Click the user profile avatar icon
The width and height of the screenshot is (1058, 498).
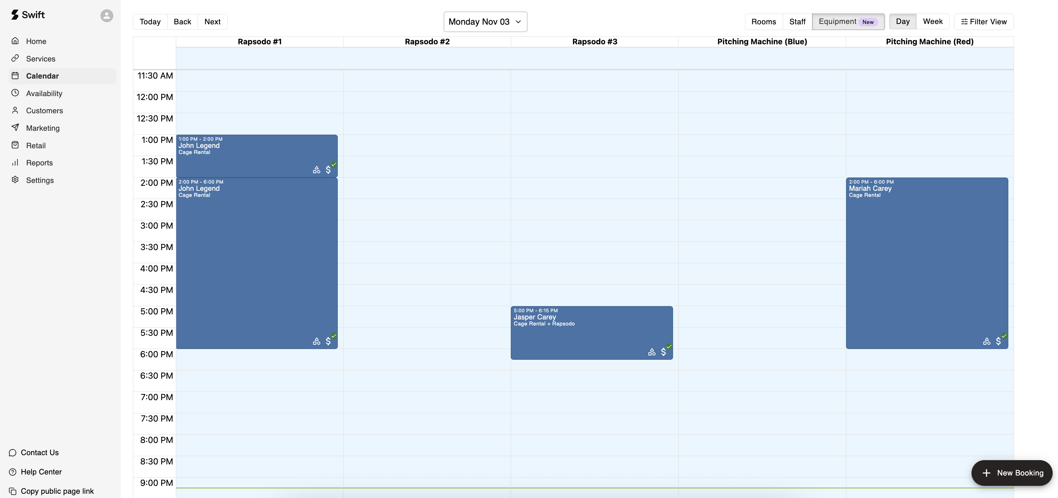pos(107,16)
